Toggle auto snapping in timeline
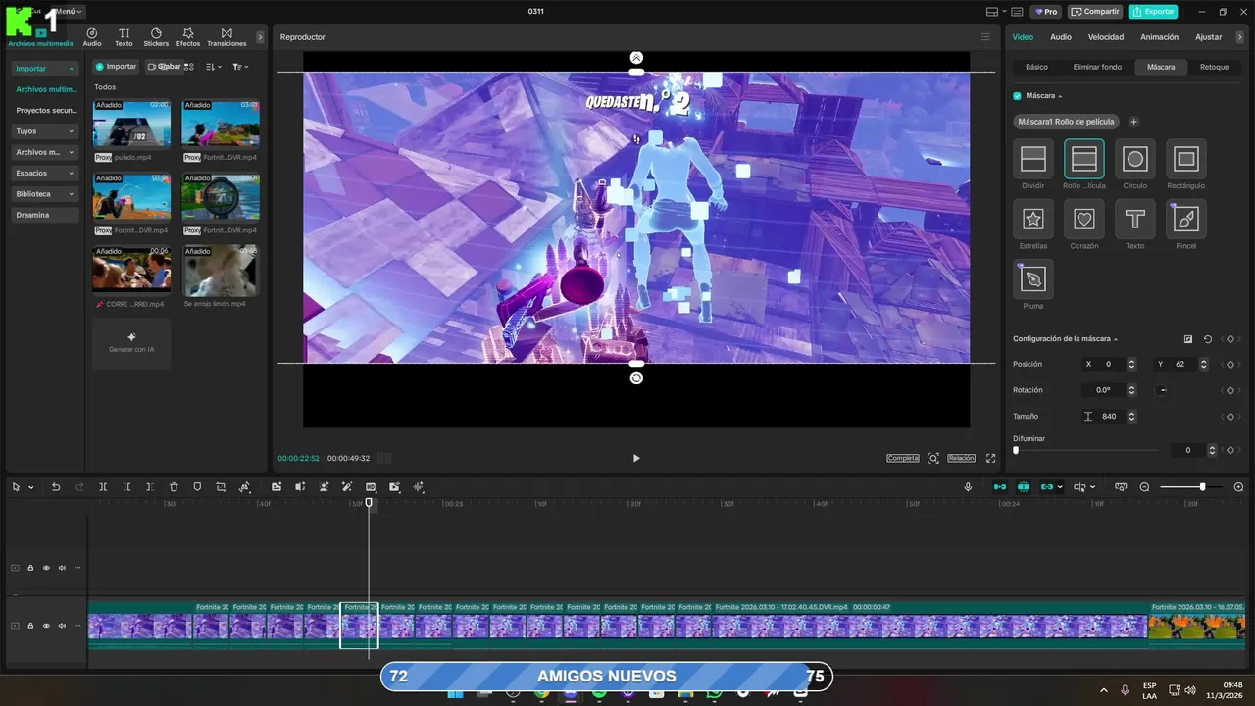Image resolution: width=1255 pixels, height=706 pixels. click(x=1024, y=487)
